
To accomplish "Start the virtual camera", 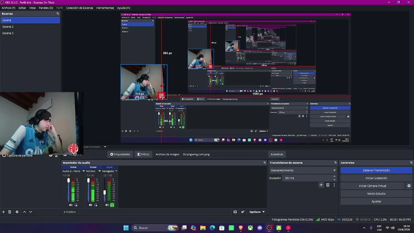I will [x=373, y=186].
